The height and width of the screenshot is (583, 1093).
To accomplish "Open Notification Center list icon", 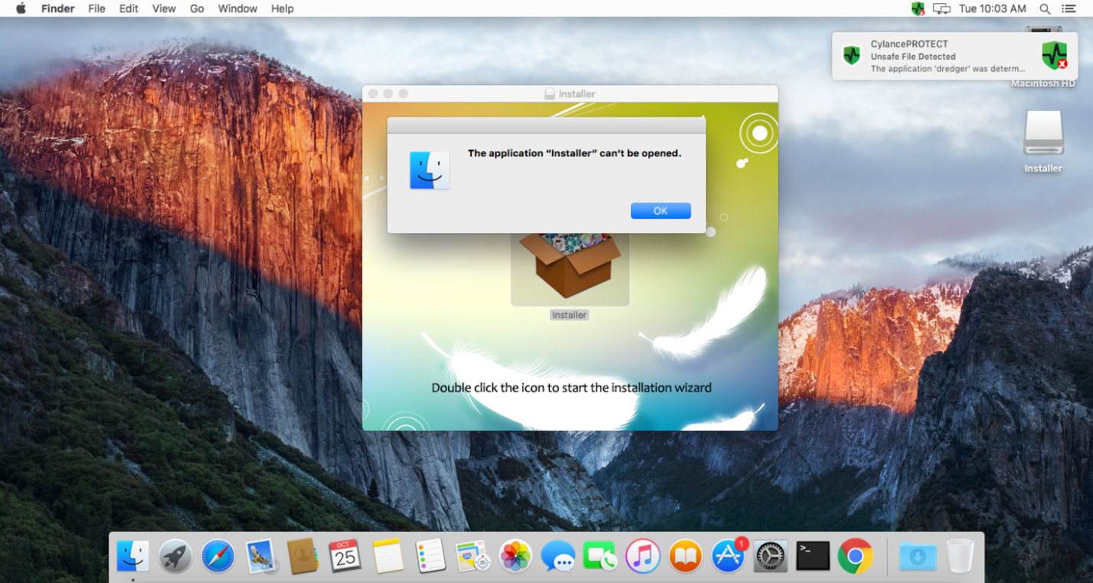I will (x=1068, y=8).
